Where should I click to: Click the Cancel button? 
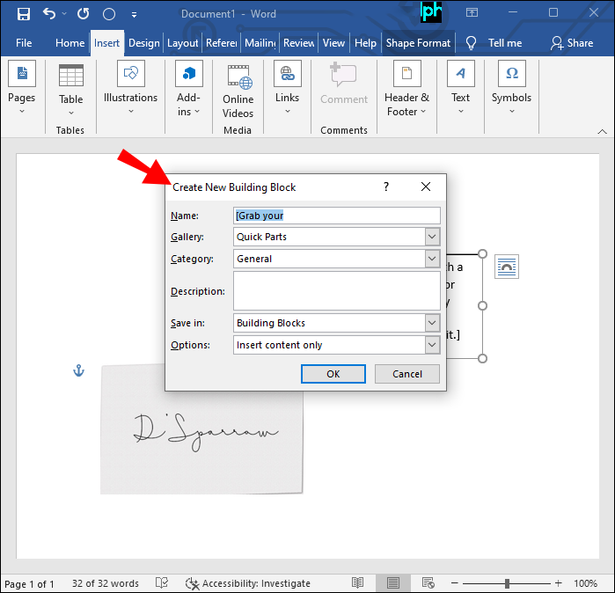406,374
